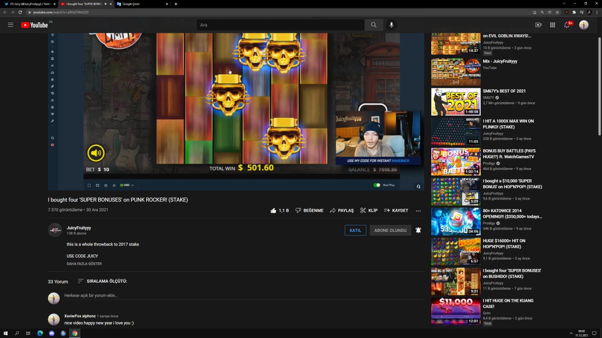
Task: Open XavierFox alphonz comment avatar
Action: tap(54, 319)
